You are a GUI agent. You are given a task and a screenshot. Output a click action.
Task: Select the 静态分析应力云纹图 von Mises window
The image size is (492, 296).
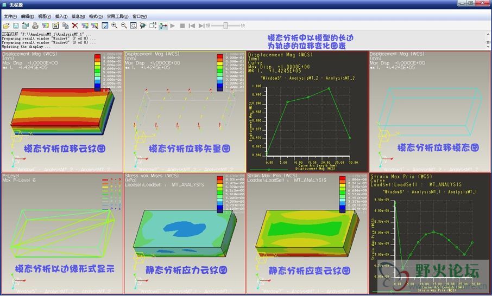click(x=185, y=233)
